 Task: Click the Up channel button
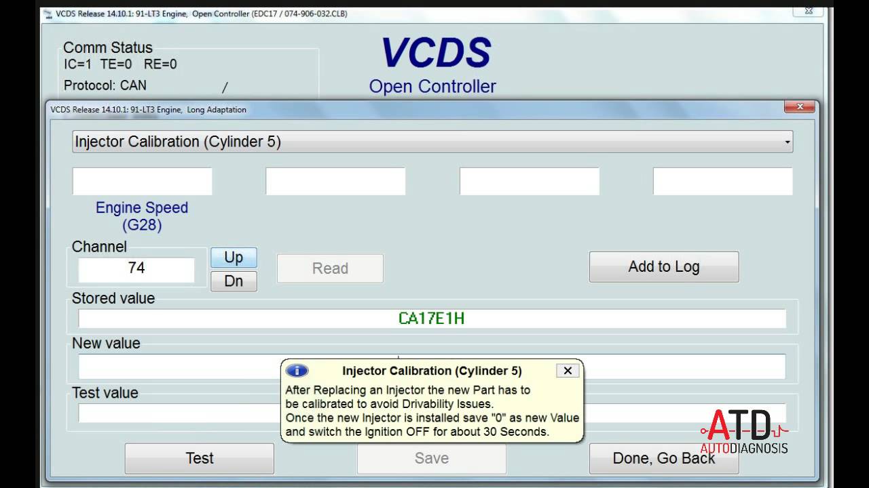(x=234, y=258)
